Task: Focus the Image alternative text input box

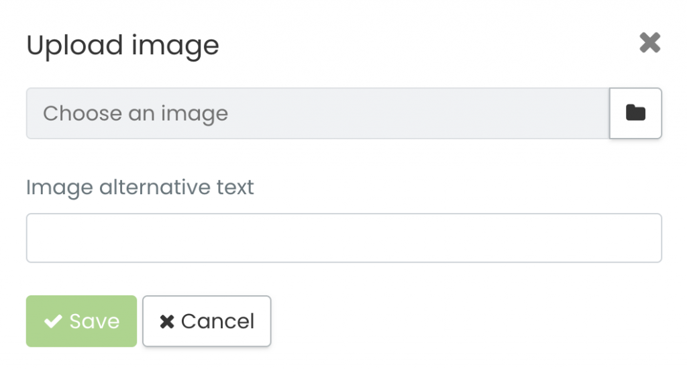Action: coord(344,238)
